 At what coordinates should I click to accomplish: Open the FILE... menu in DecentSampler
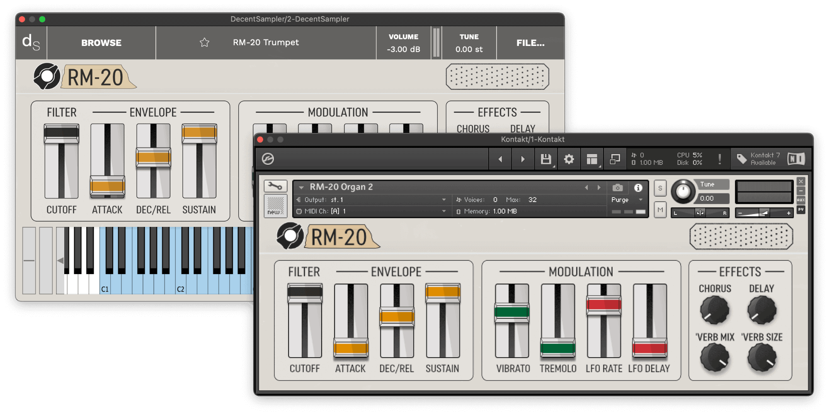coord(530,43)
